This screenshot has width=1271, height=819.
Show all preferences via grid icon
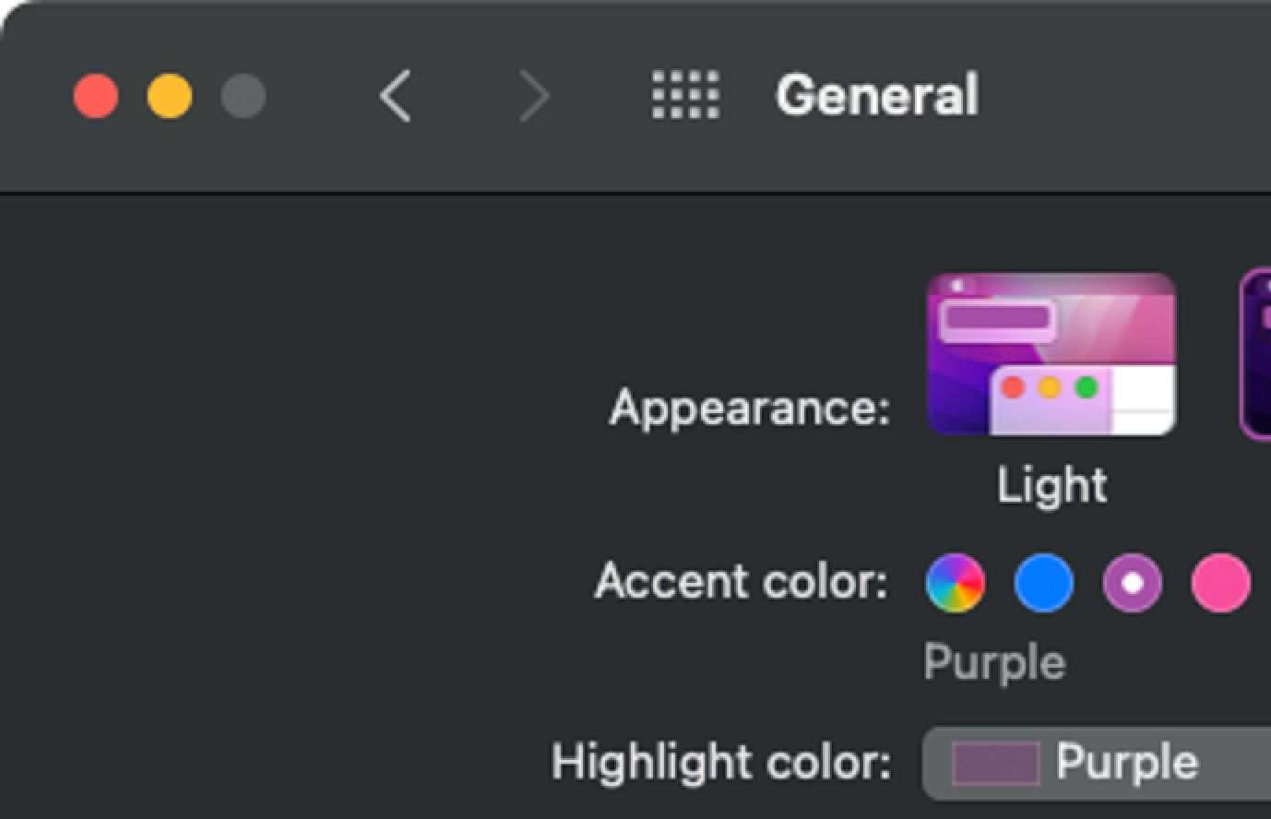coord(685,96)
